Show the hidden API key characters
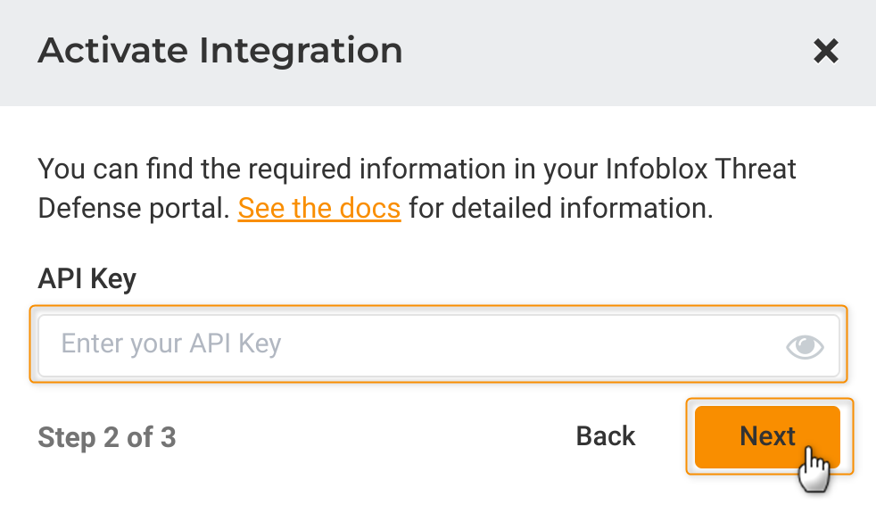 [804, 346]
